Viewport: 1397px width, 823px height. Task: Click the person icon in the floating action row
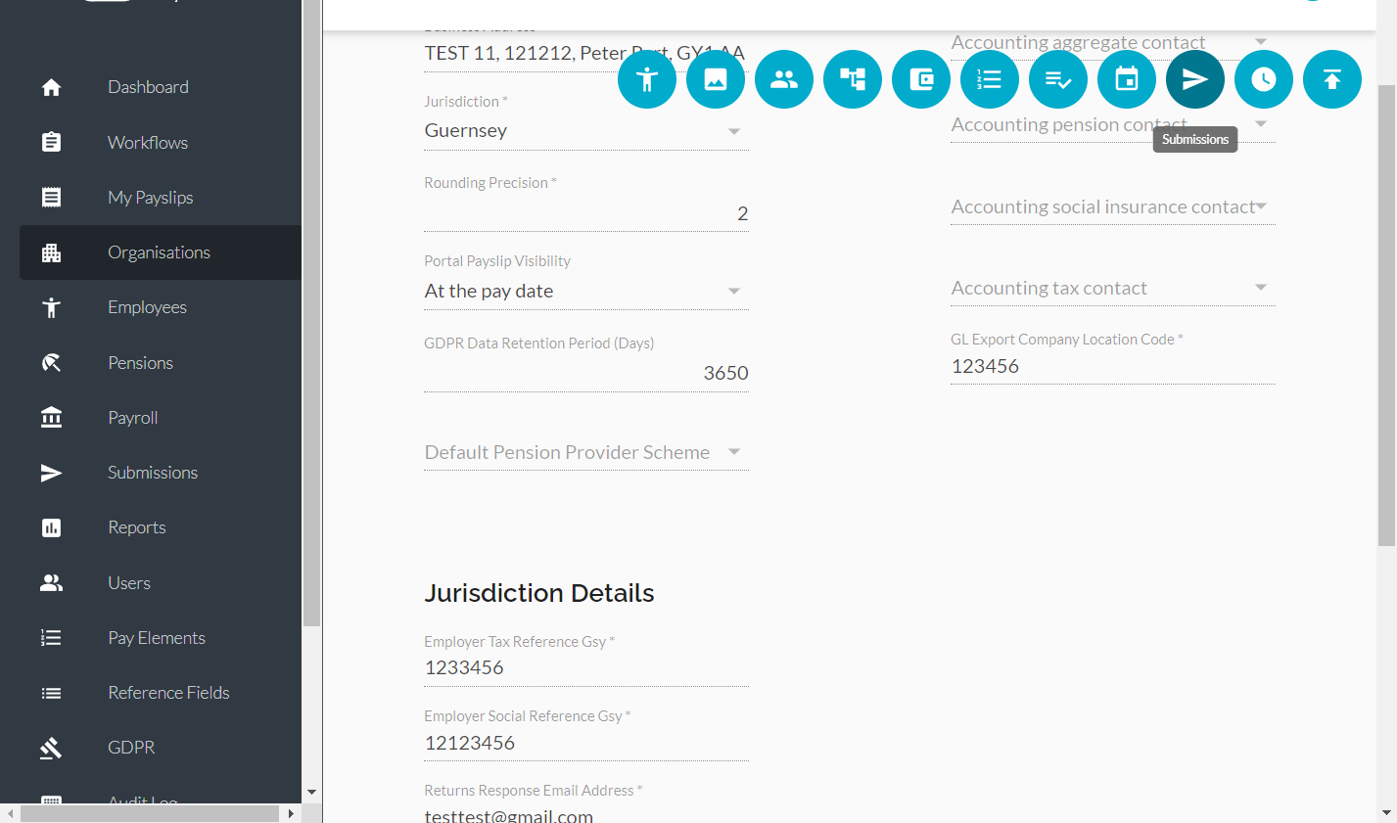pyautogui.click(x=647, y=79)
